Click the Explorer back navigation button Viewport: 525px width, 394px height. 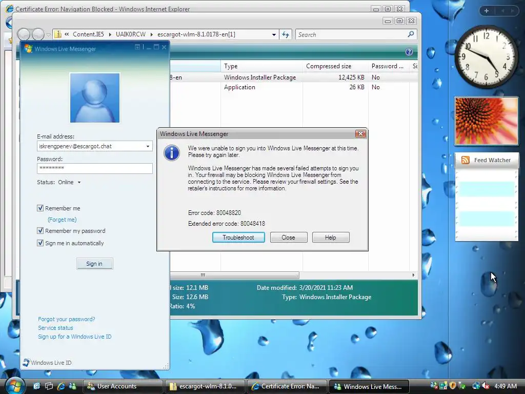coord(24,34)
